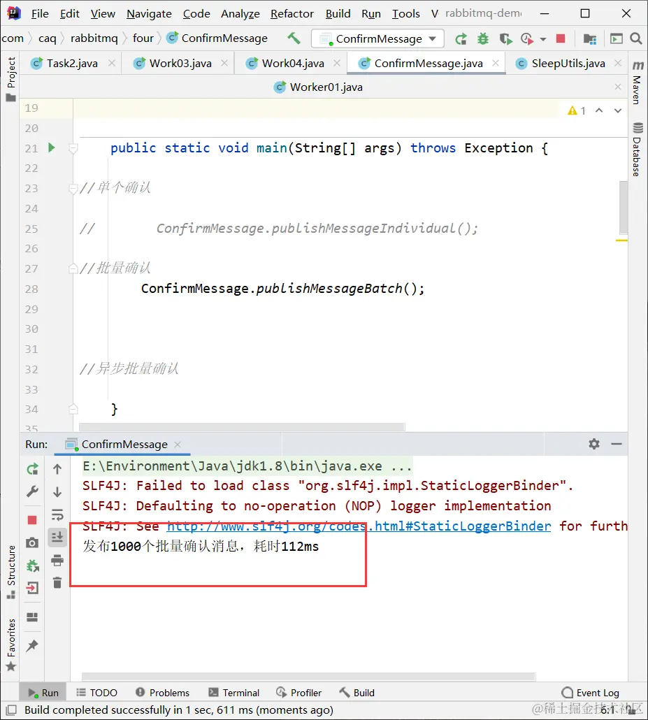Collapse the comment fold on line 23
648x720 pixels.
click(73, 188)
